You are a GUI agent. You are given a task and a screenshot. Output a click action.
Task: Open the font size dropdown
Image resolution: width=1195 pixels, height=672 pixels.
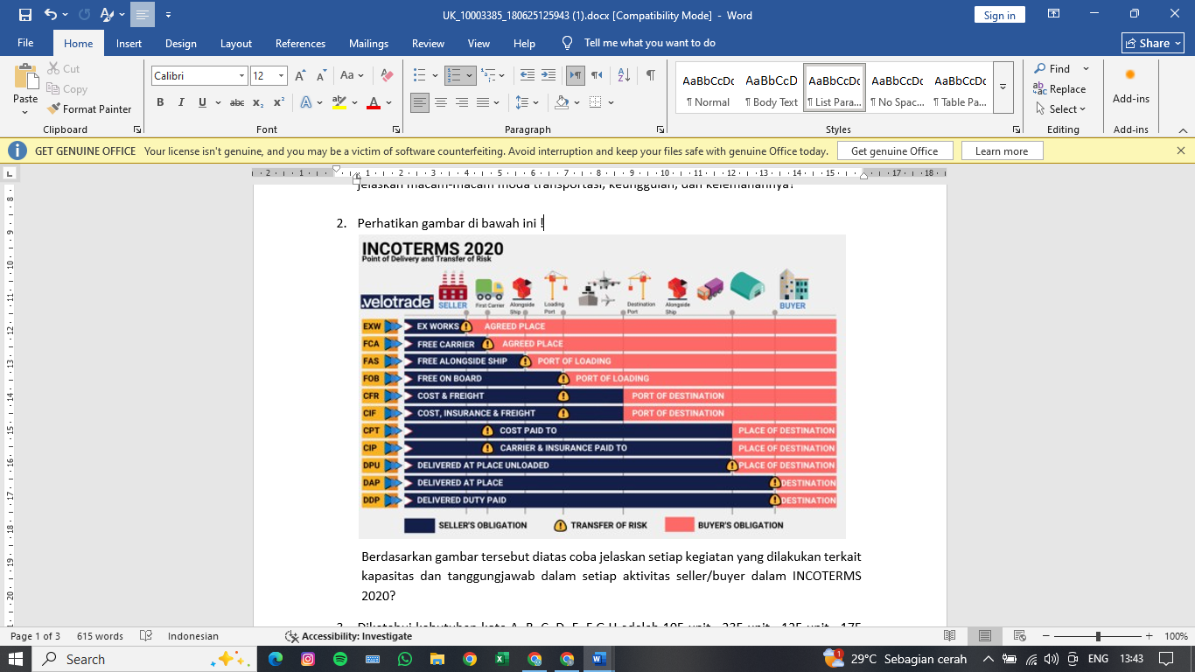click(x=281, y=76)
